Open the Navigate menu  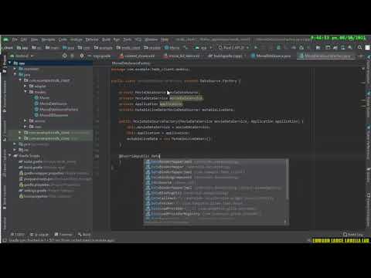coord(48,39)
